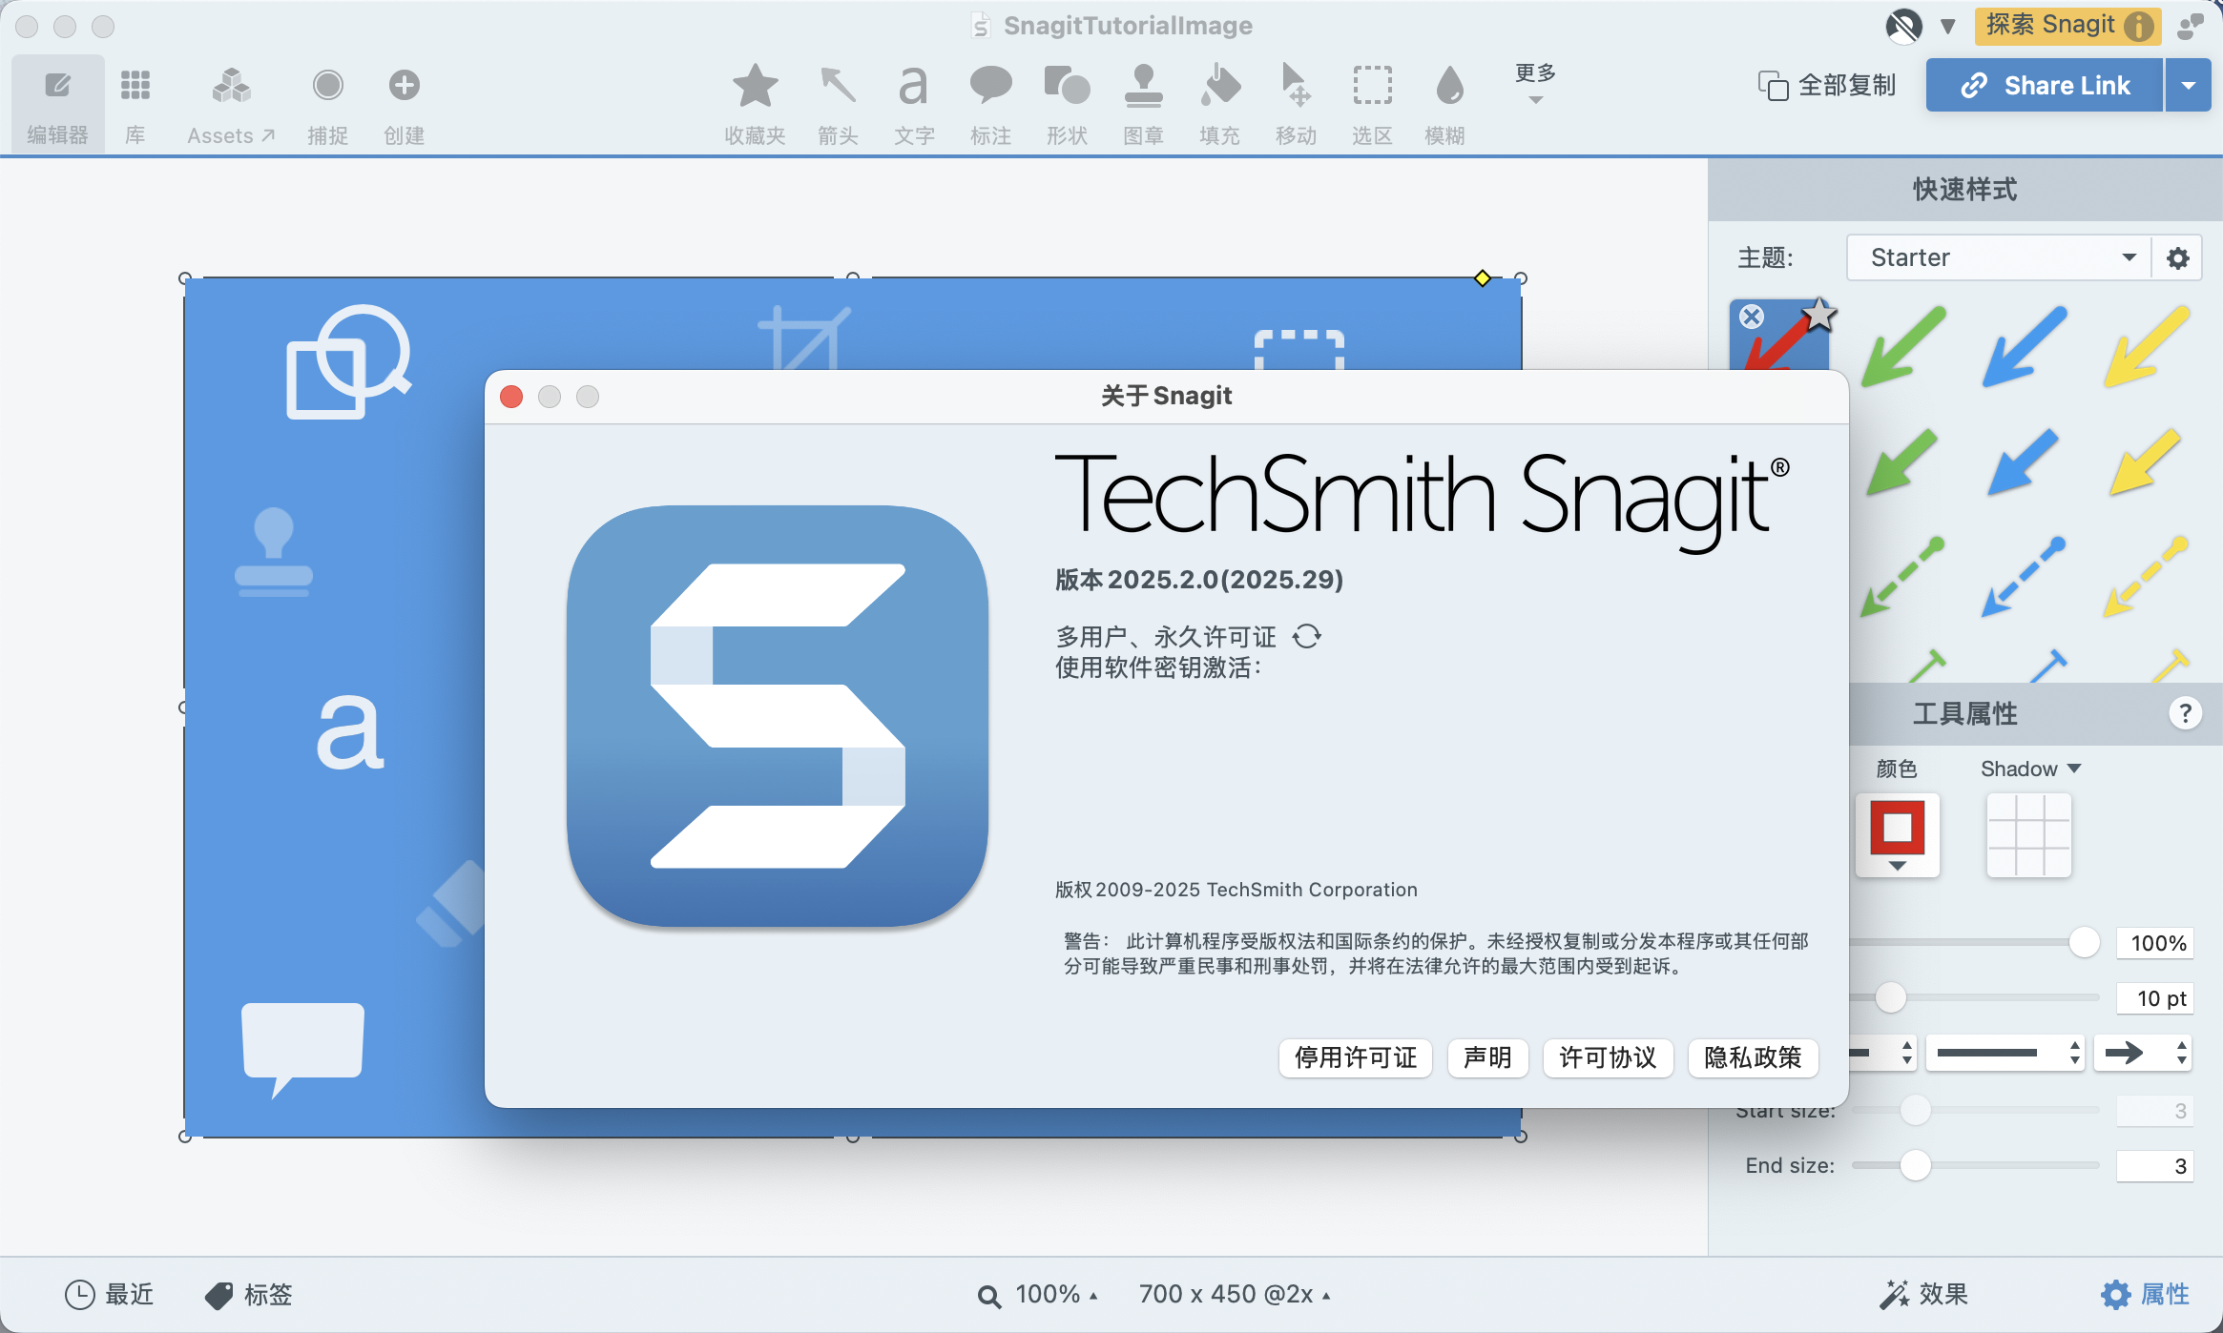Open the 编辑器 editor view

[57, 105]
